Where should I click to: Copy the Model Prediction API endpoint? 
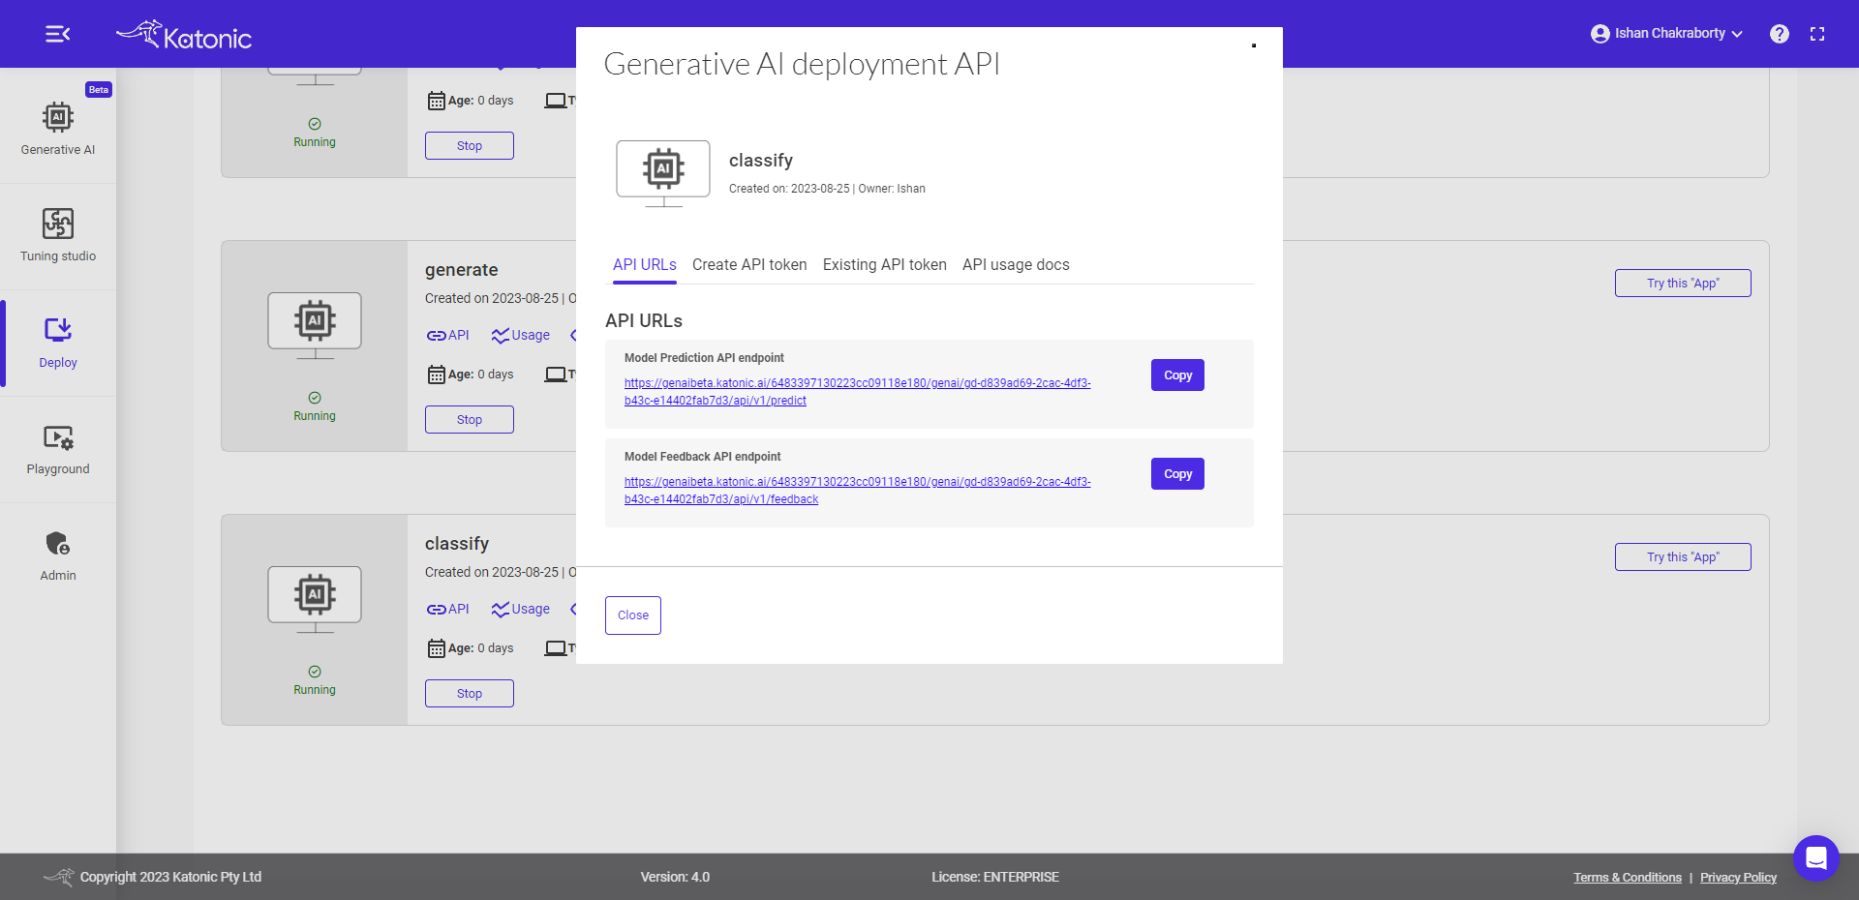coord(1177,375)
